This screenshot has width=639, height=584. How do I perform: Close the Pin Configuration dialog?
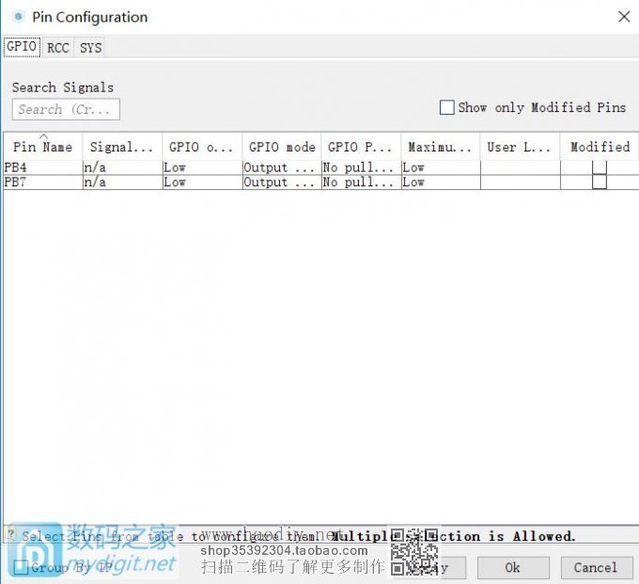[x=623, y=17]
